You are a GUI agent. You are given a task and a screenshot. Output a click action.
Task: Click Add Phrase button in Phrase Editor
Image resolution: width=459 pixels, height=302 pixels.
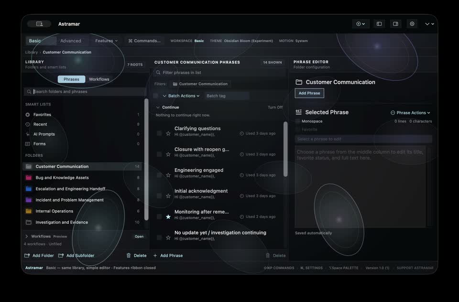pos(309,93)
